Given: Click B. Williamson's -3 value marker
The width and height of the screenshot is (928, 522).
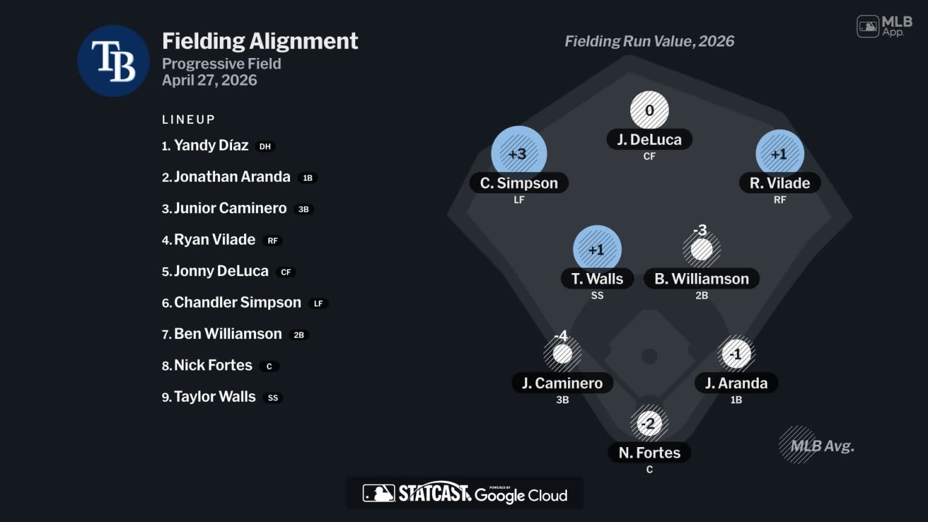Looking at the screenshot, I should click(701, 248).
